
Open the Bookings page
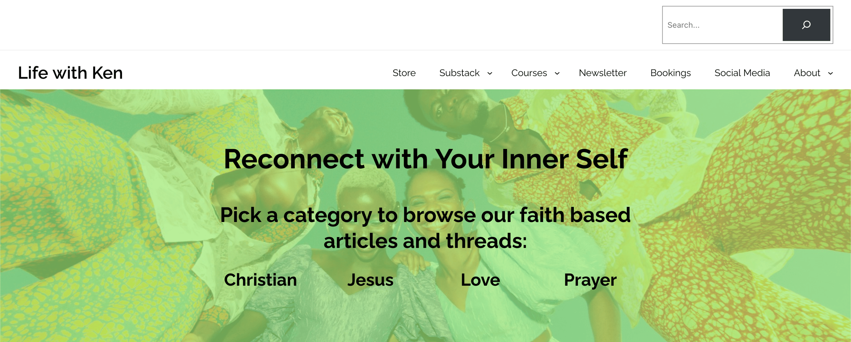(x=671, y=73)
